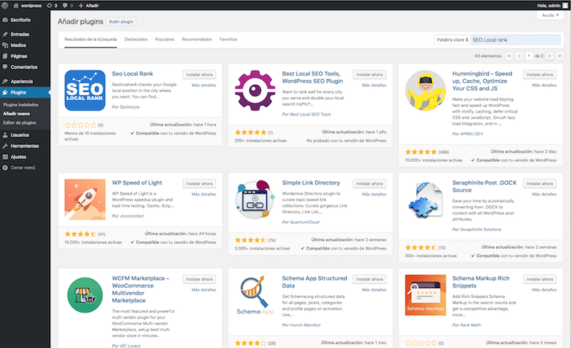Click the WP Speed of Light rocket image
This screenshot has width=571, height=348.
point(85,200)
